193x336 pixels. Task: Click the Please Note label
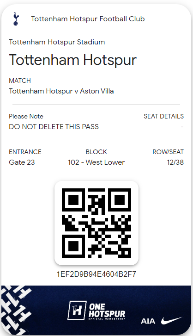pyautogui.click(x=26, y=116)
